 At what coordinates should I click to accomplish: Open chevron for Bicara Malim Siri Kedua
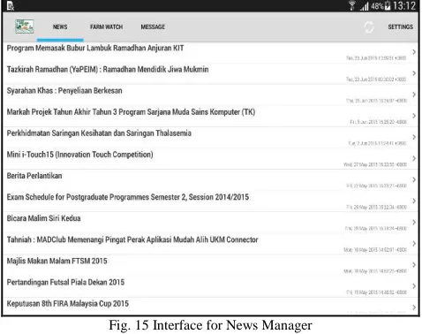pos(414,222)
